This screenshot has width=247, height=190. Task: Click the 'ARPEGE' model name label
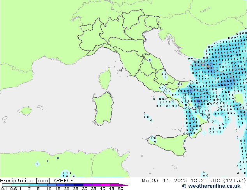tap(64, 181)
